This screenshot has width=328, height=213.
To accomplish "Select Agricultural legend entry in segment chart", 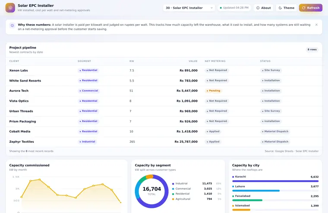I will (x=197, y=199).
